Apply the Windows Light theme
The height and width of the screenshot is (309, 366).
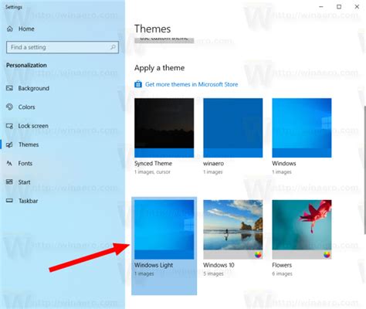[x=164, y=229]
